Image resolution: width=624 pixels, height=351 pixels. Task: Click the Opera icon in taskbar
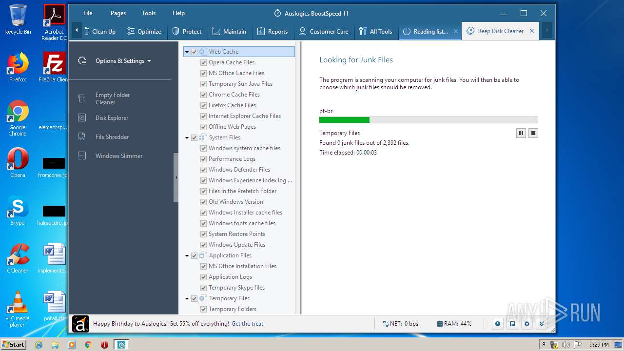(104, 345)
